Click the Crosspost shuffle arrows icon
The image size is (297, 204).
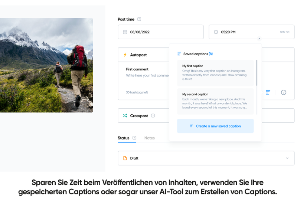click(125, 116)
